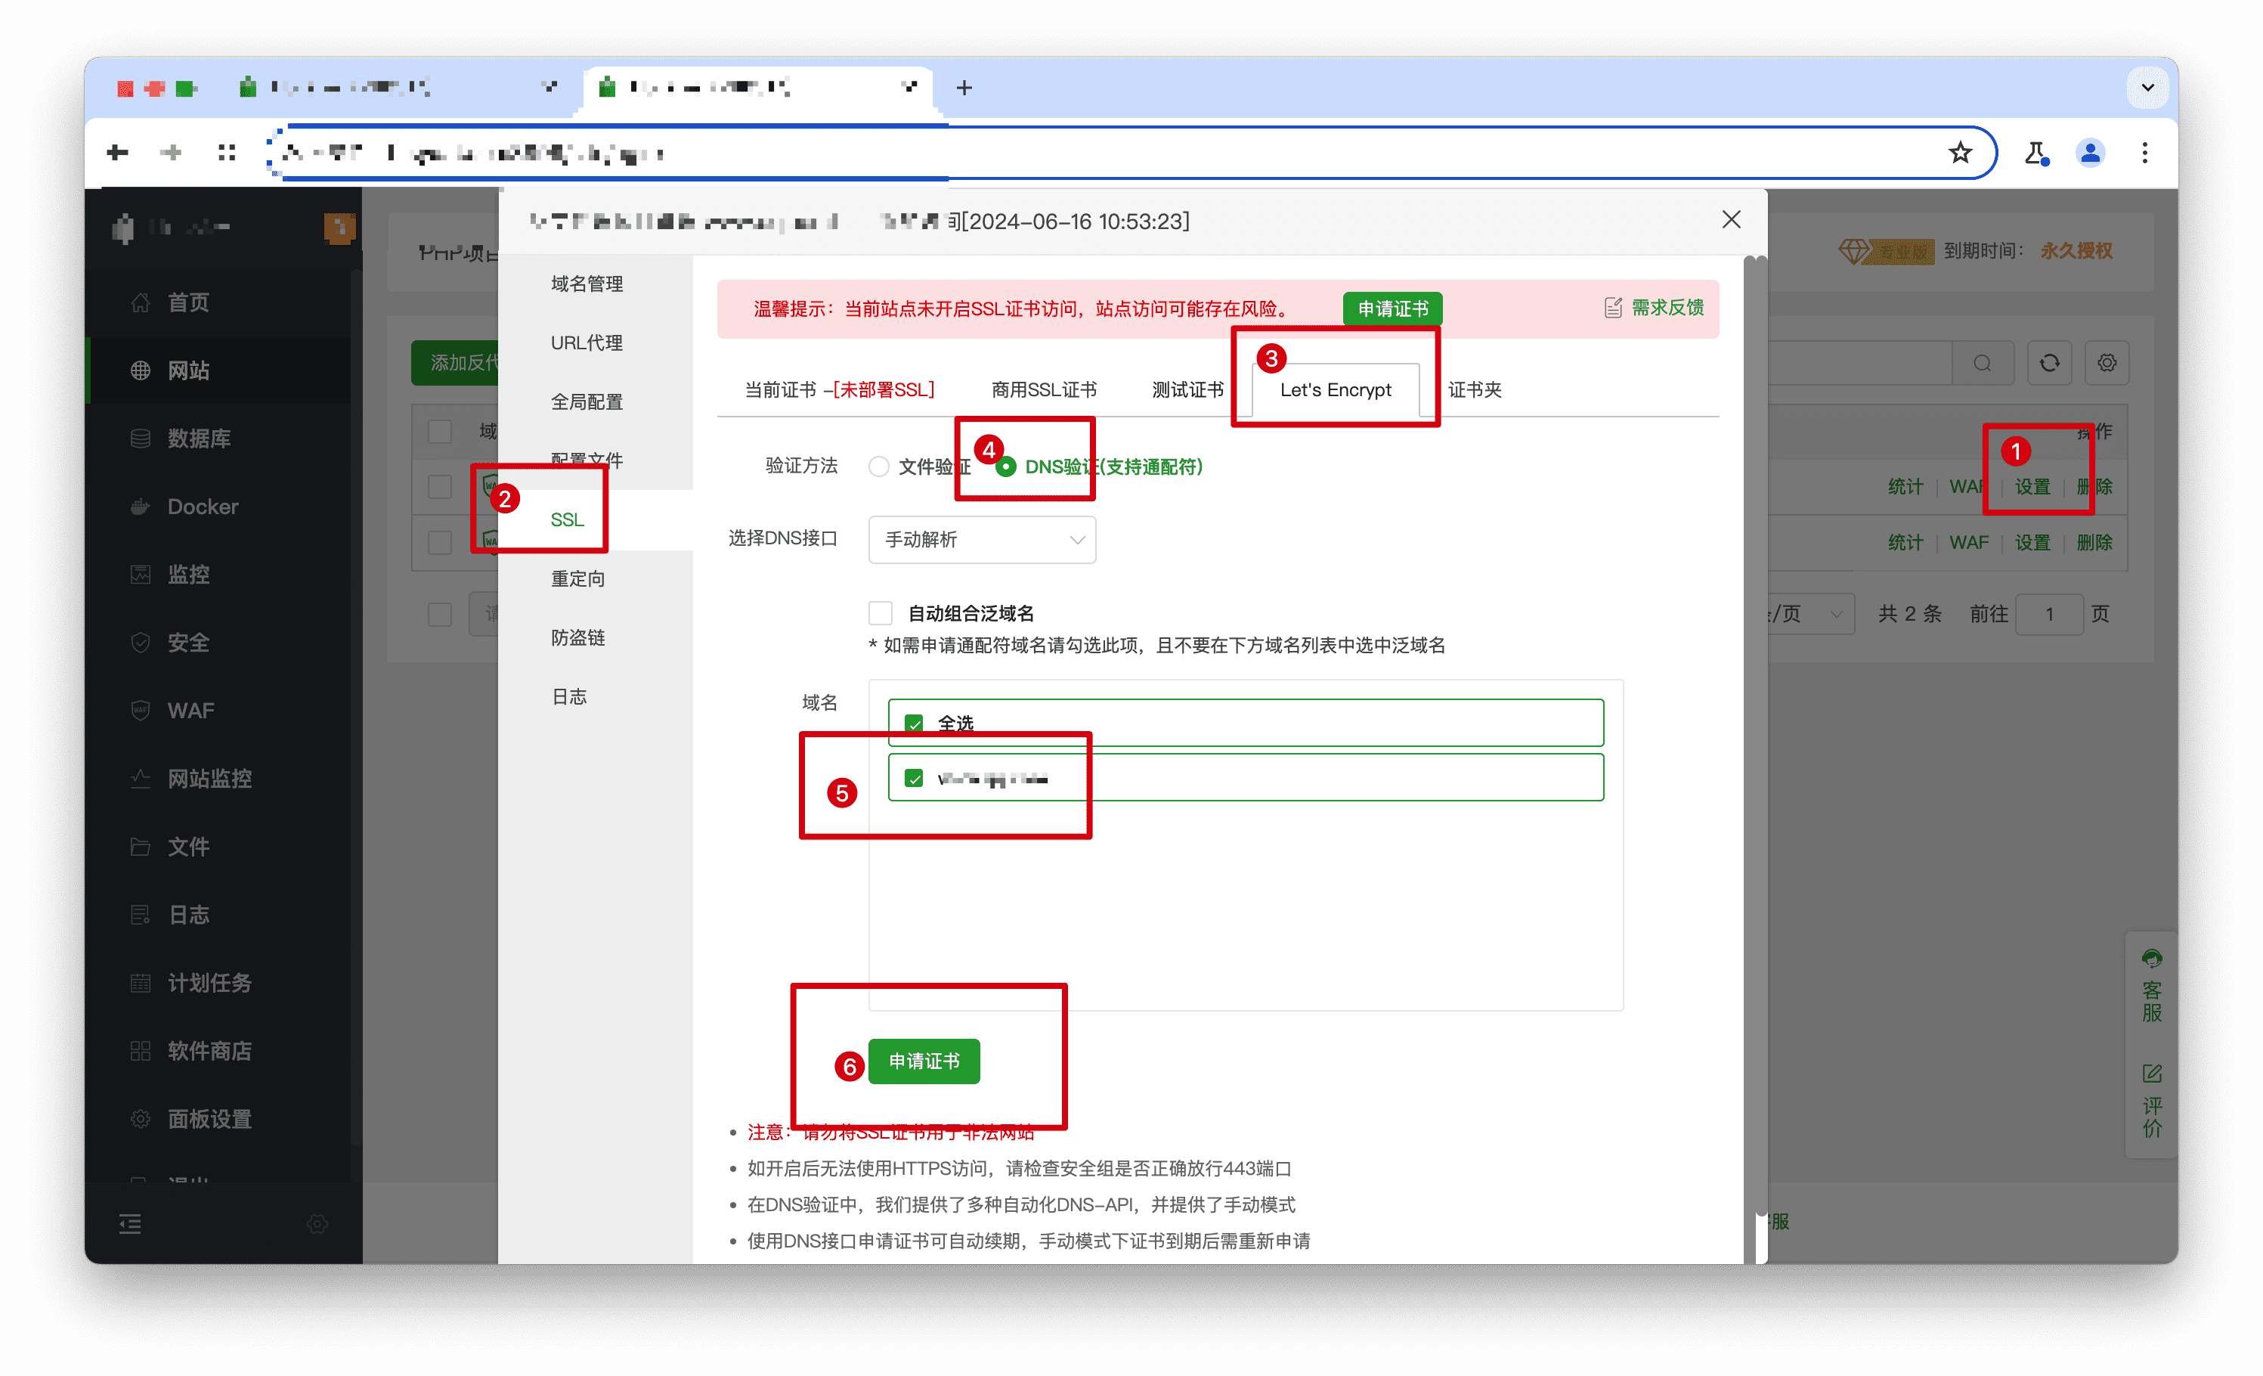Toggle table header select-all checkbox
Screen dimensions: 2263x1376
click(x=440, y=431)
